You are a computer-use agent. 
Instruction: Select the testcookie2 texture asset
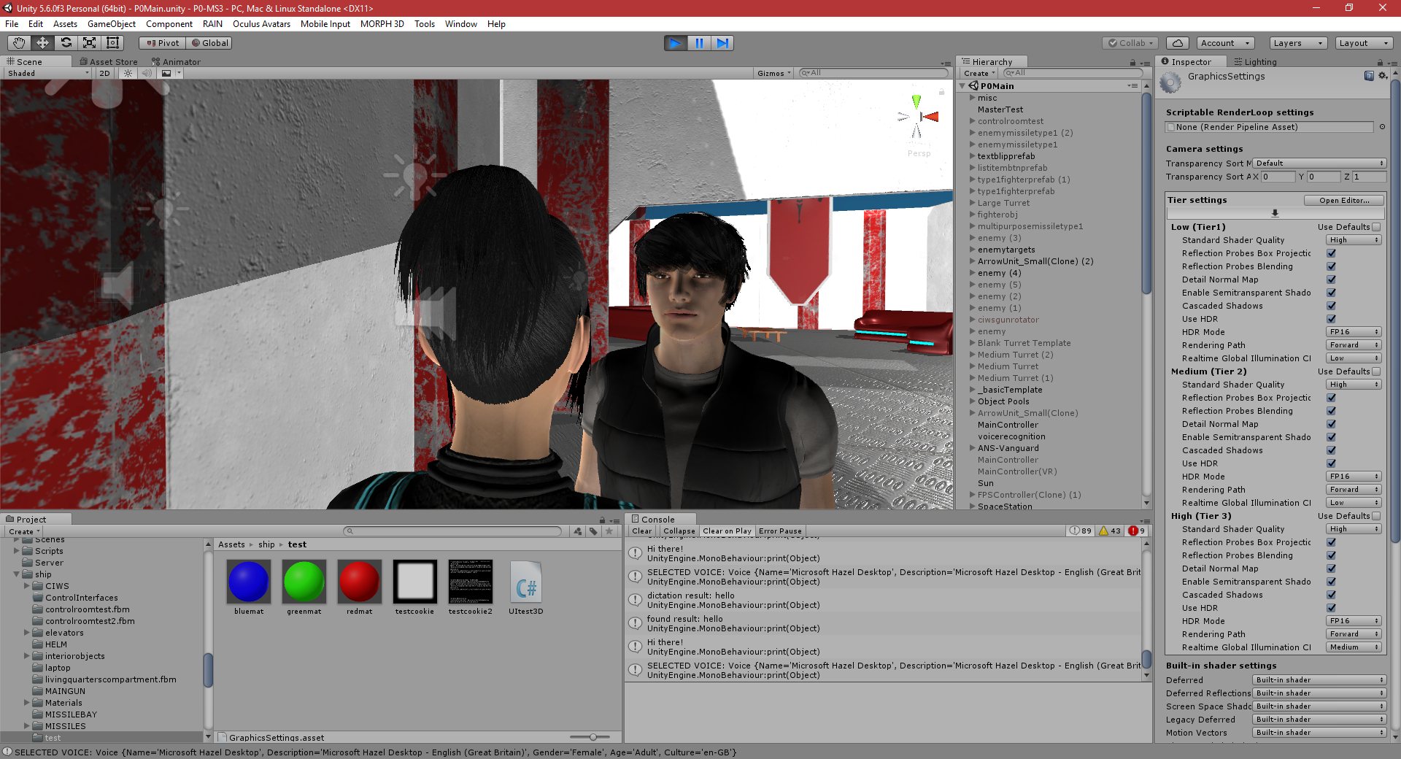click(470, 582)
